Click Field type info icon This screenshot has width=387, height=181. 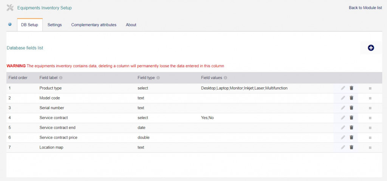[158, 78]
